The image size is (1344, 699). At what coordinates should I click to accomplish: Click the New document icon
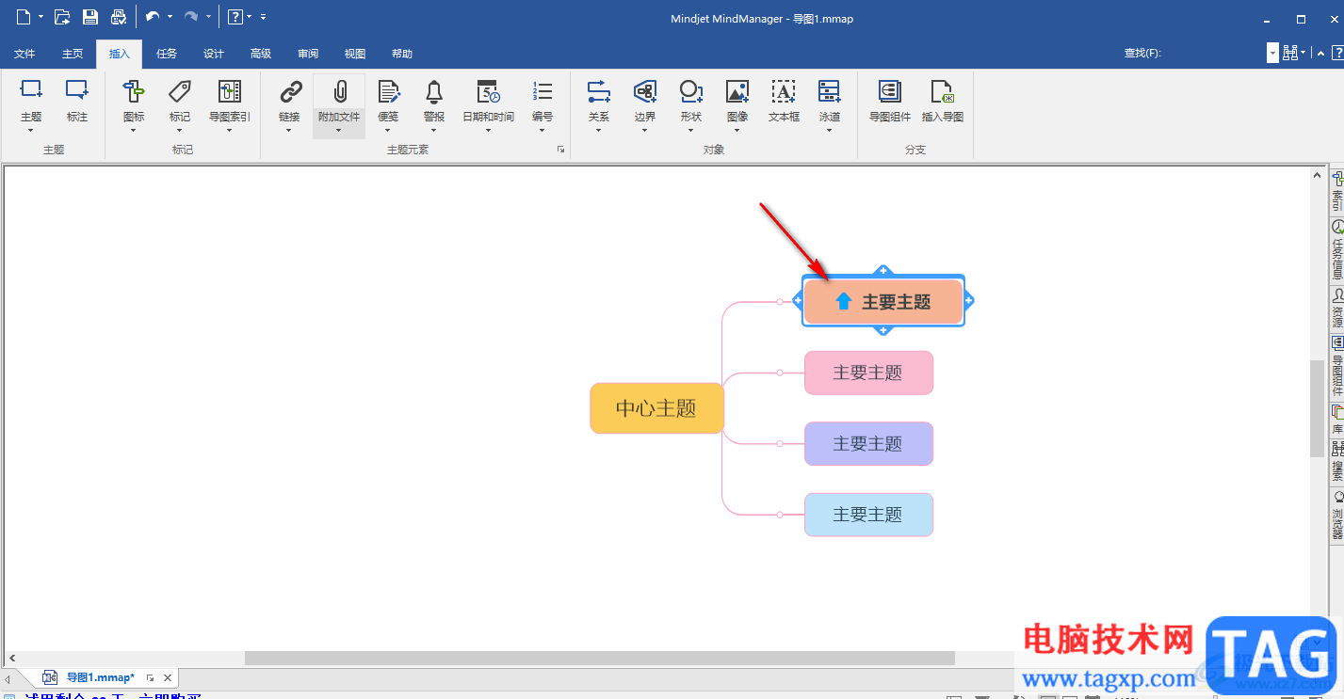pos(24,17)
